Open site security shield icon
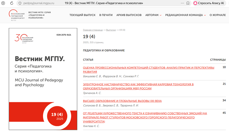The width and height of the screenshot is (229, 131). click(x=20, y=3)
